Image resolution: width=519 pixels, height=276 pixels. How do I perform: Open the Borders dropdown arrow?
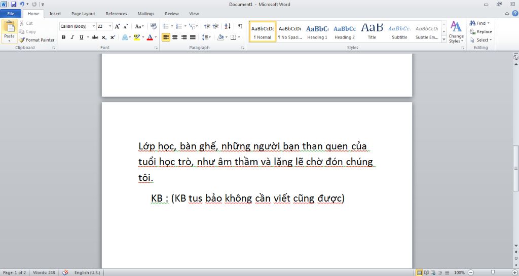239,37
